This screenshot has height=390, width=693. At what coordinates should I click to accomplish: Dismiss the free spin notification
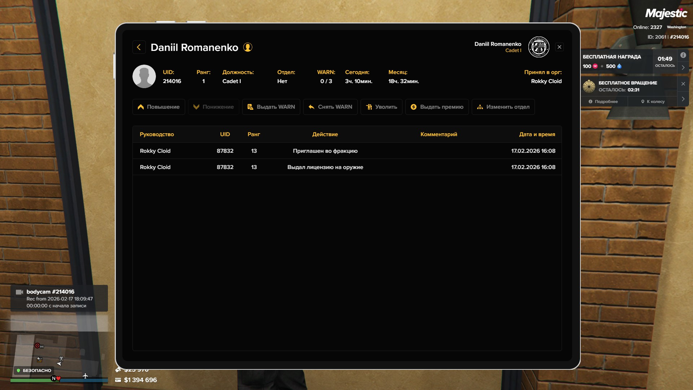(683, 84)
